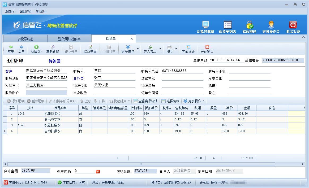The image size is (309, 188).
Task: Open 修改密码 lock icon
Action: (x=249, y=25)
